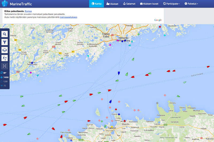
Task: Click the Tallinn city label
Action: [x=112, y=128]
